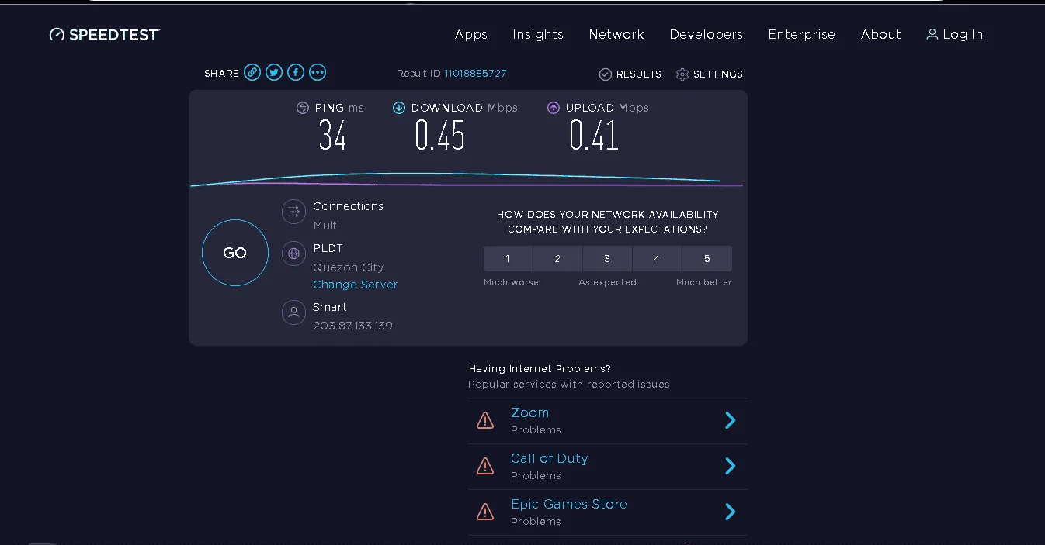Click the Change Server link
Viewport: 1045px width, 545px height.
pyautogui.click(x=356, y=285)
